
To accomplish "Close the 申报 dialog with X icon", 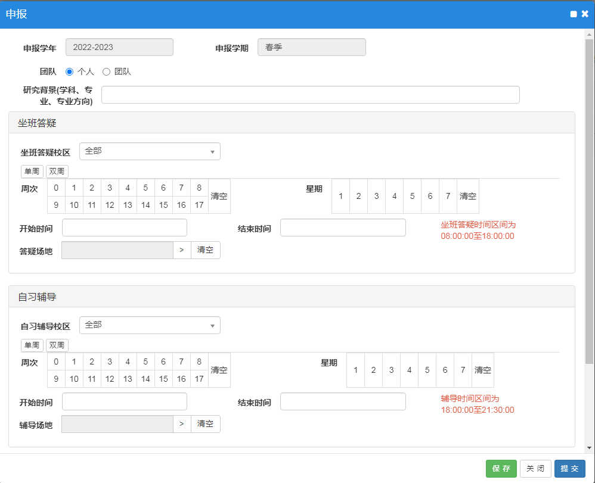I will (585, 14).
